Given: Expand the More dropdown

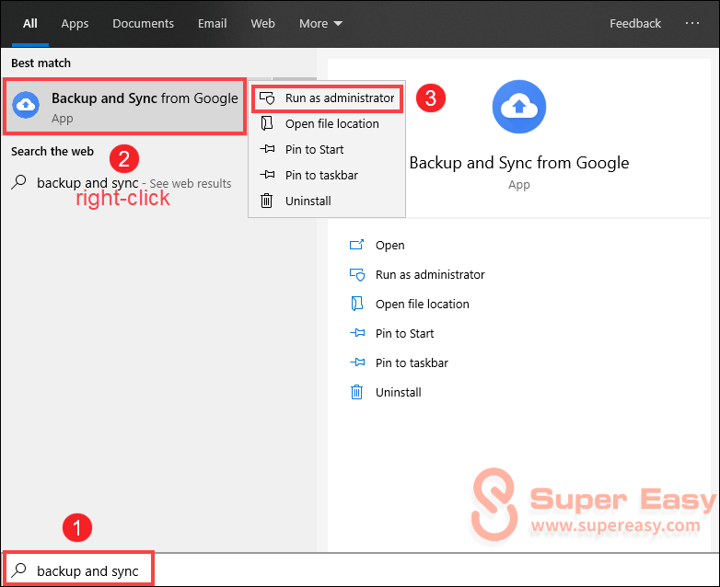Looking at the screenshot, I should (x=320, y=23).
